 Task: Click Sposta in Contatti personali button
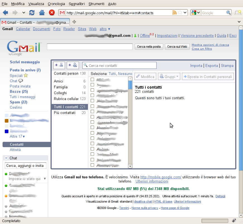(208, 77)
